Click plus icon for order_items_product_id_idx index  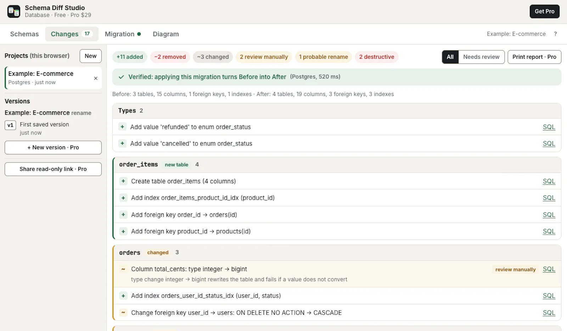(123, 198)
